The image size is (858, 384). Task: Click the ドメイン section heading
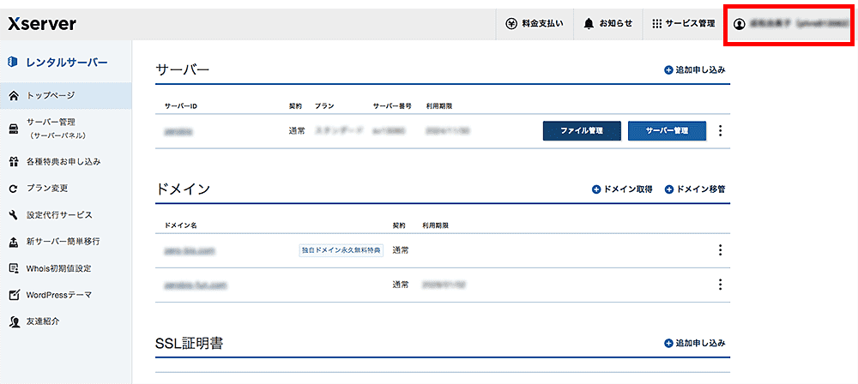[x=183, y=189]
